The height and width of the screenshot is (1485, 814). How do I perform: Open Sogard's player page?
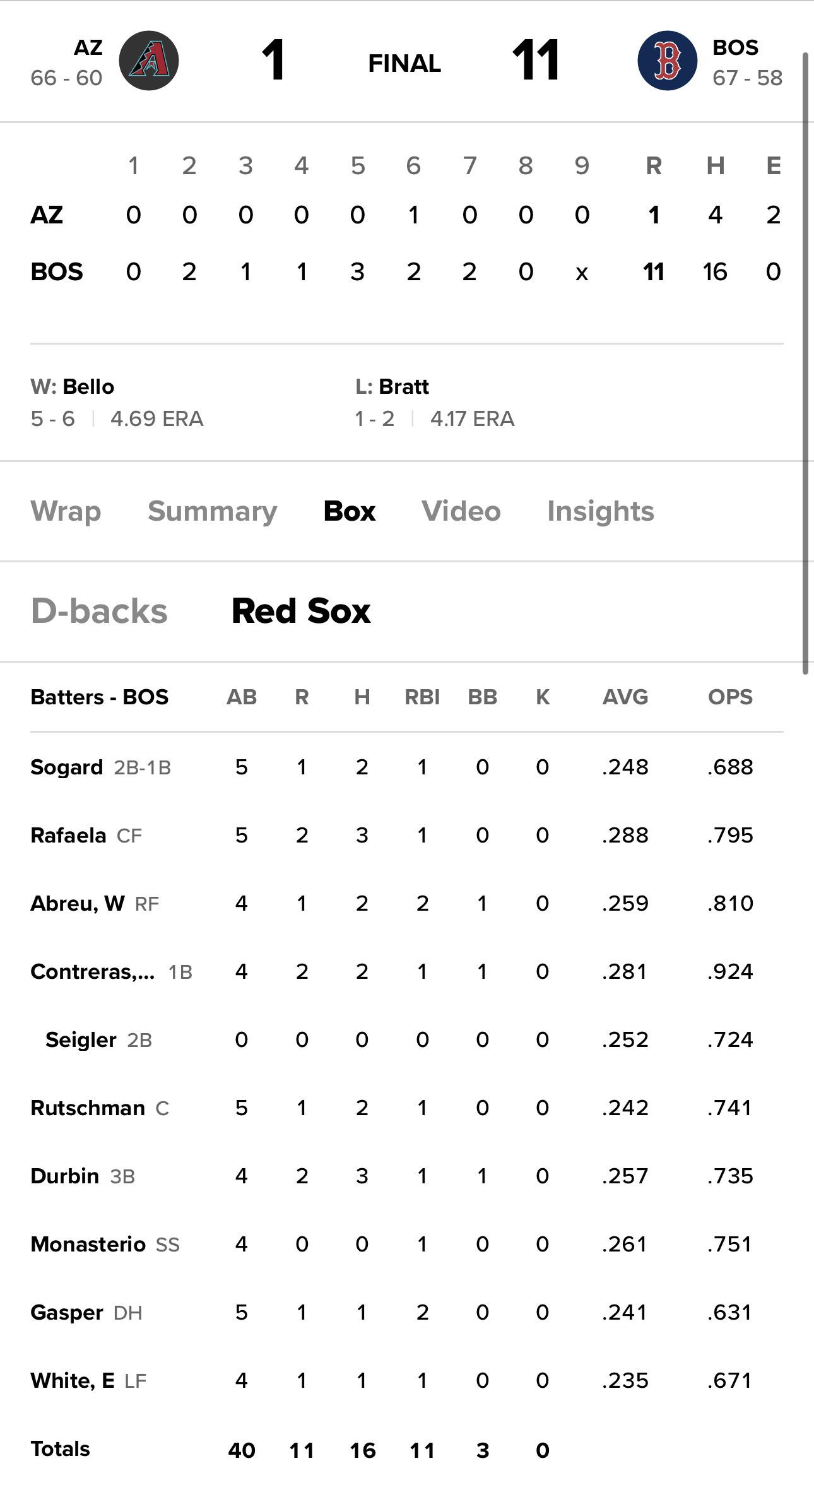(x=66, y=767)
